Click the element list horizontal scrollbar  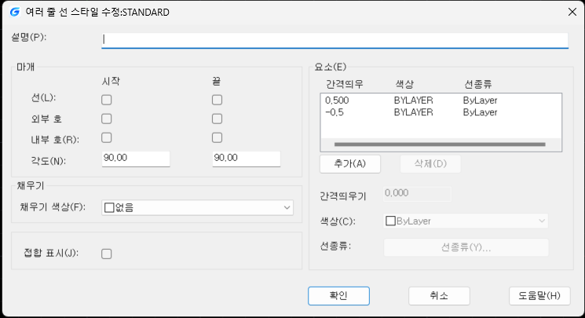coord(439,144)
